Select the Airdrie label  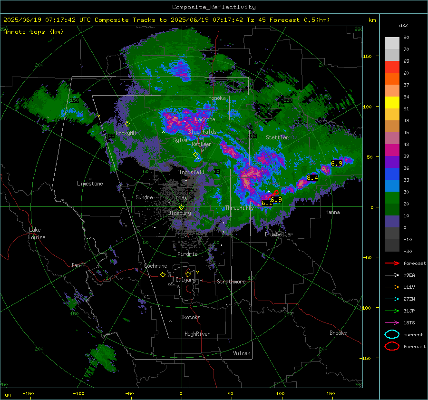[187, 254]
